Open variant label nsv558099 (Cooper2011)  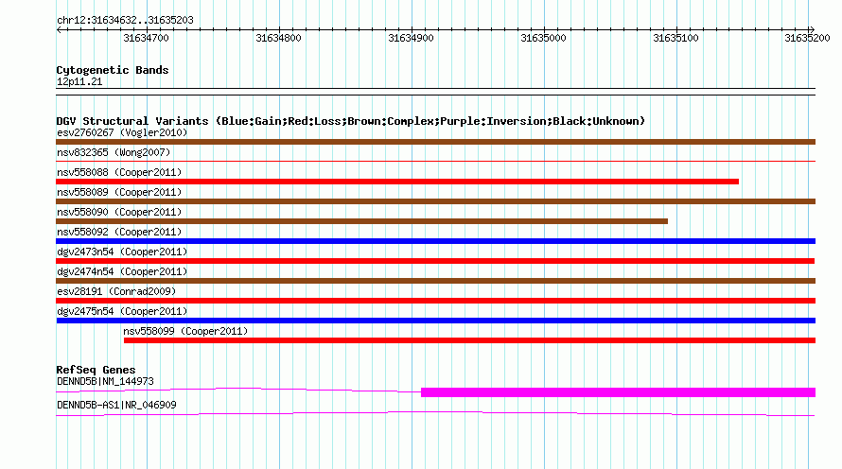click(185, 331)
